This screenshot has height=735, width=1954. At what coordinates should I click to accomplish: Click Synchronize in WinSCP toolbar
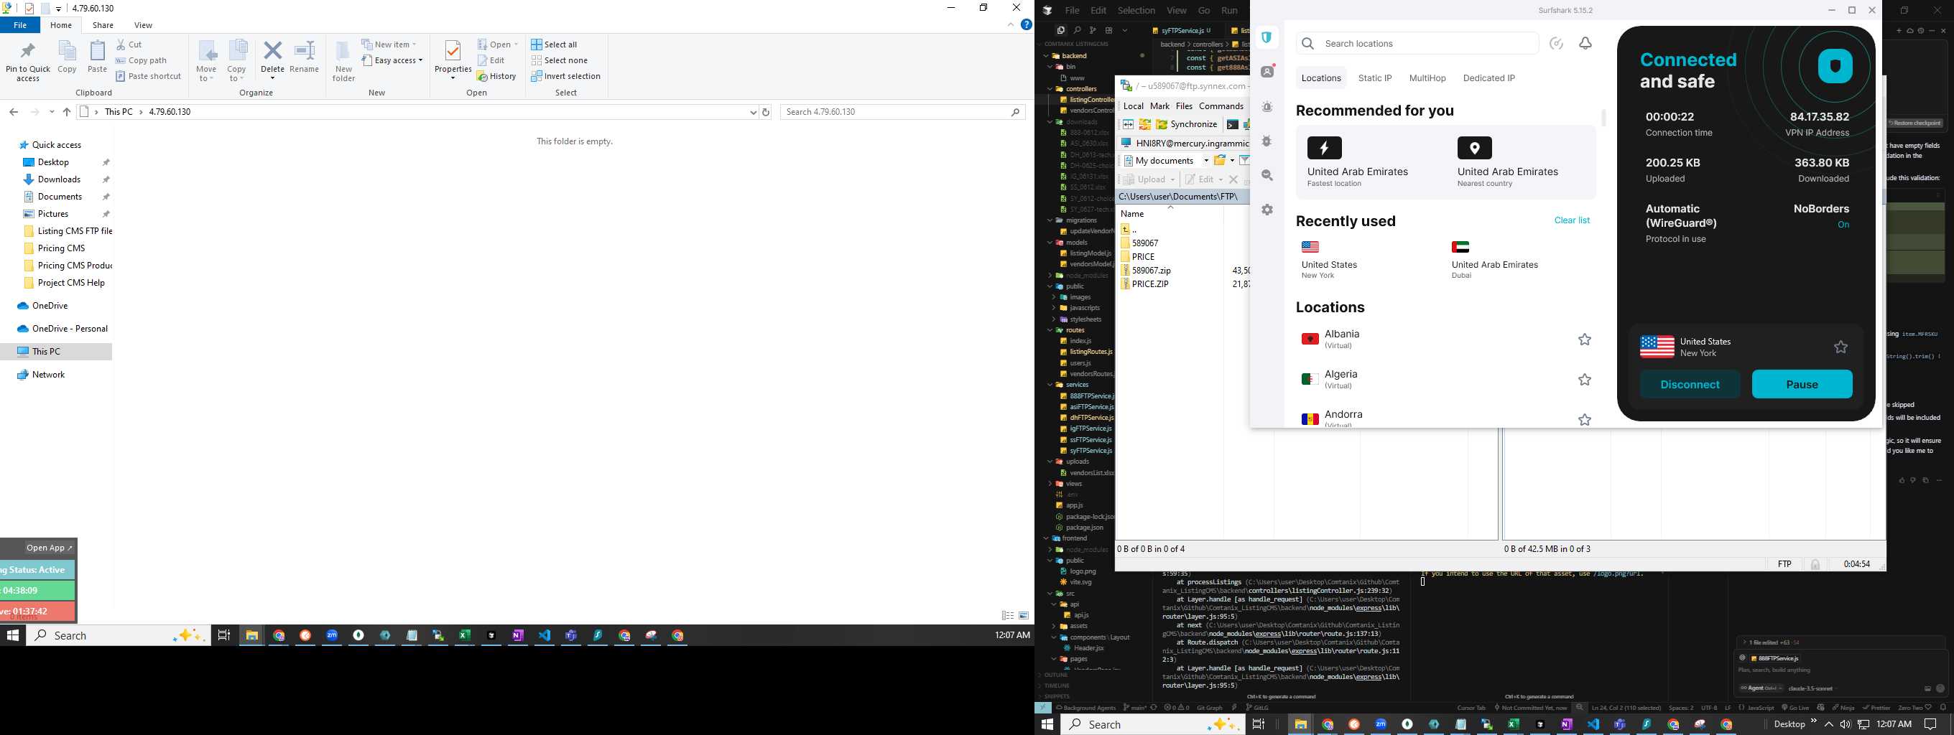1187,124
